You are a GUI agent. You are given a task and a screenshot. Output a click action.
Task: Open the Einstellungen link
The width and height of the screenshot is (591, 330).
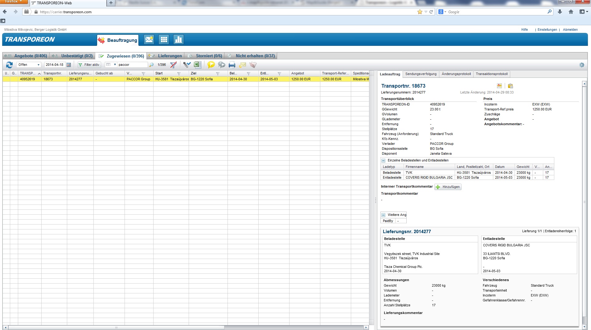[547, 30]
